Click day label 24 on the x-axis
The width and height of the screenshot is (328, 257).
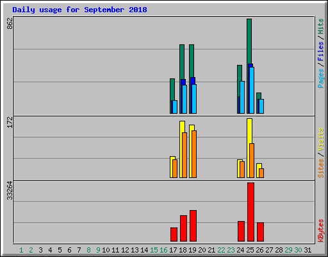tap(240, 250)
